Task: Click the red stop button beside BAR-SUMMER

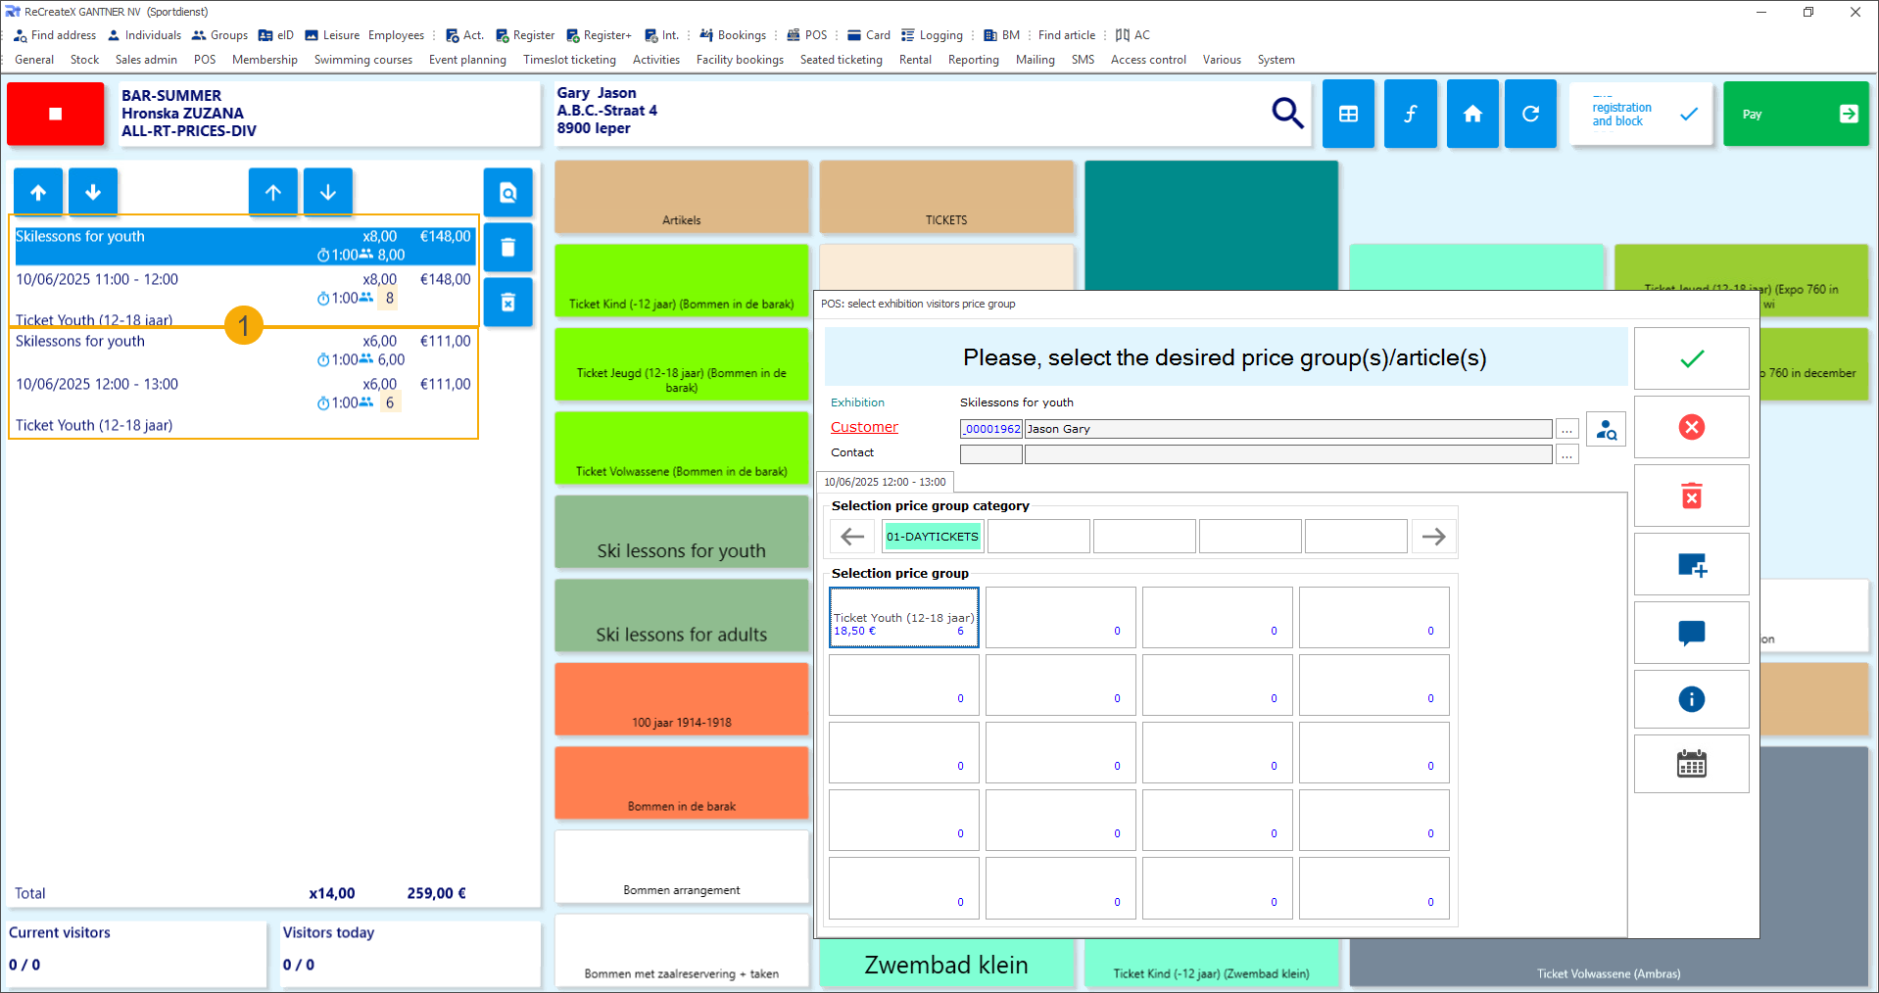Action: pyautogui.click(x=55, y=114)
